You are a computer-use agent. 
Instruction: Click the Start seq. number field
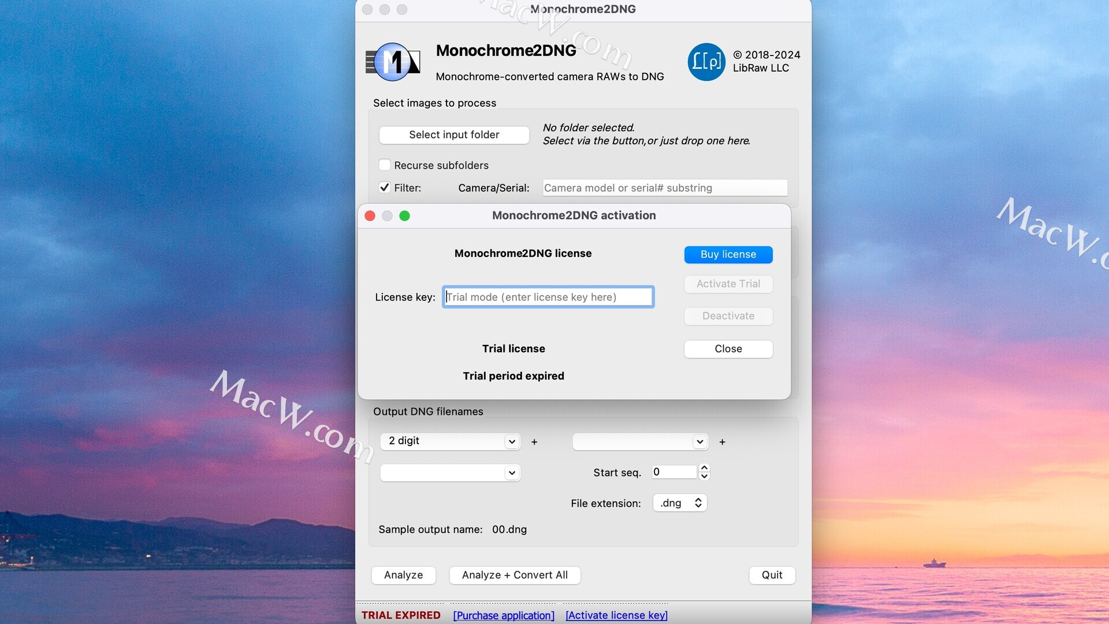(674, 472)
